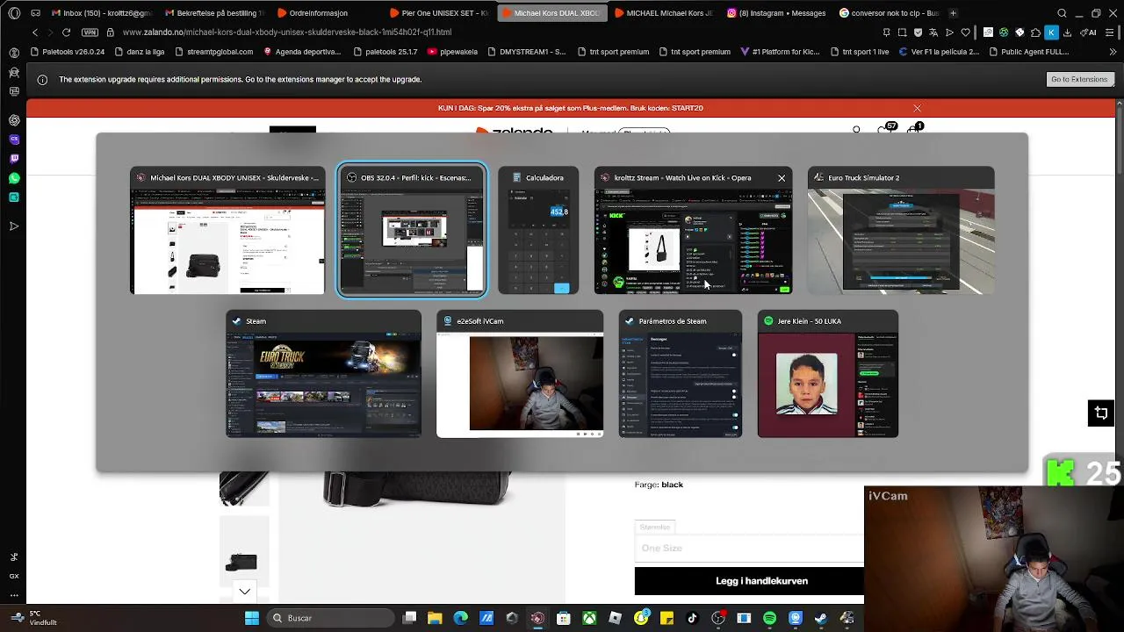Open the danz la liga bookmark
The image size is (1124, 632).
pos(140,52)
